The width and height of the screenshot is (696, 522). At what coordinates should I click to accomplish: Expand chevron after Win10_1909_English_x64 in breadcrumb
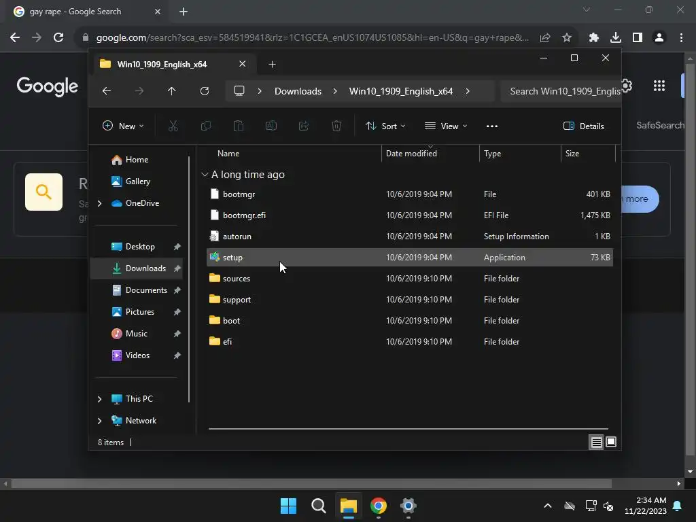(x=468, y=91)
